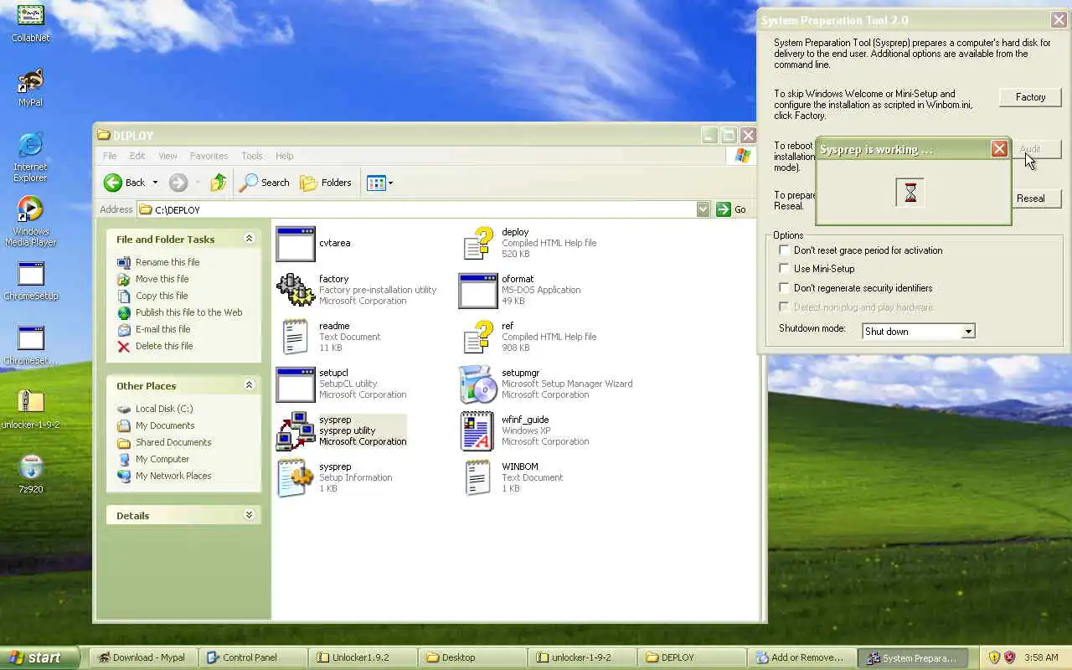1072x670 pixels.
Task: Go to My Documents in Other Places
Action: 165,425
